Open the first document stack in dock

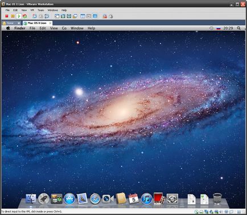[x=192, y=199]
